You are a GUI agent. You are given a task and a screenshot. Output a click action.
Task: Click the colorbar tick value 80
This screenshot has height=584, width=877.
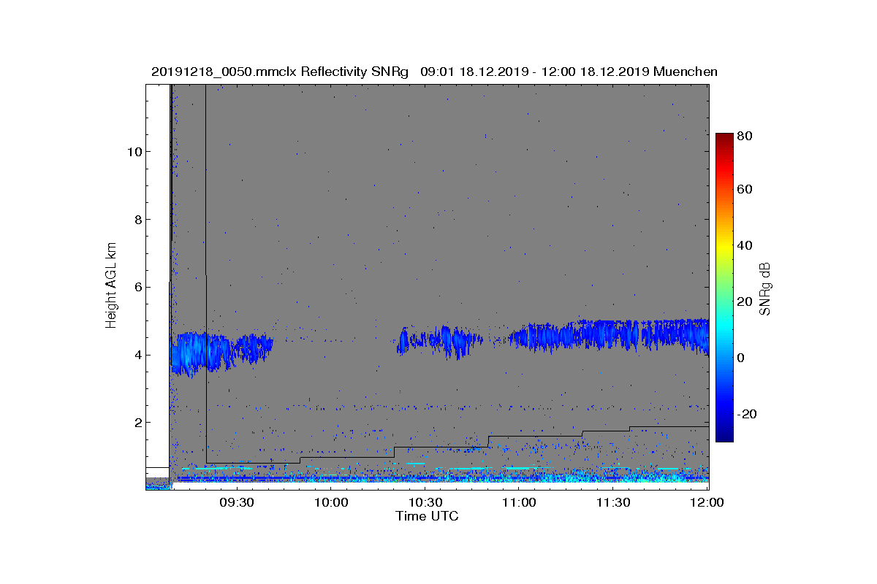(x=745, y=136)
